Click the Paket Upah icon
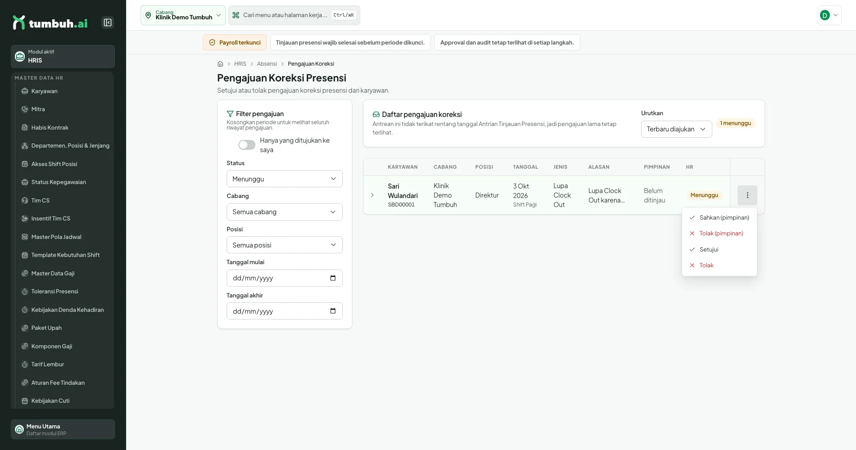 click(x=25, y=328)
